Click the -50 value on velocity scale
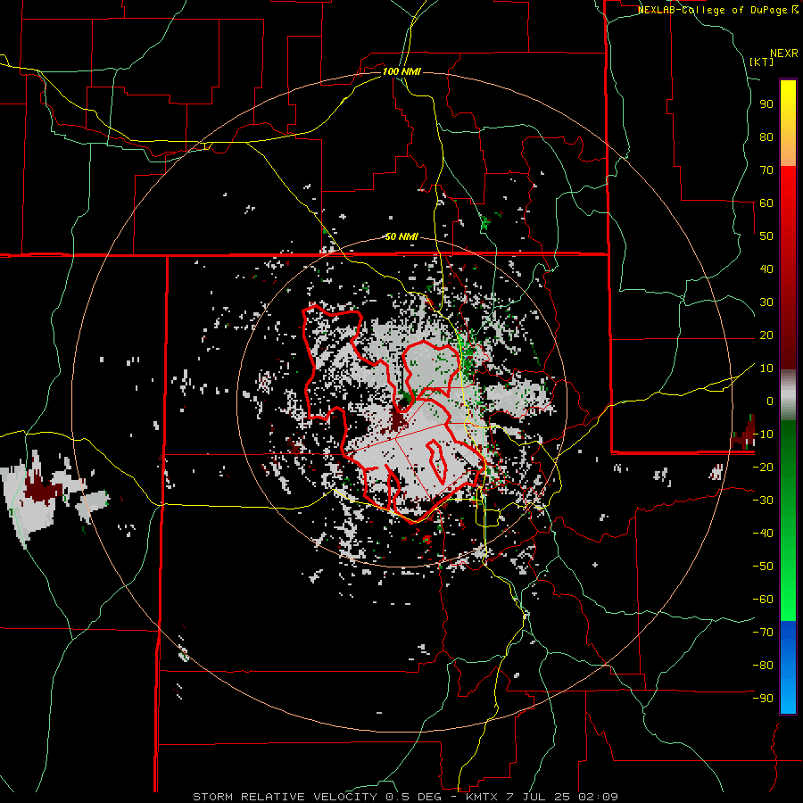Screen dimensions: 803x803 [x=763, y=566]
